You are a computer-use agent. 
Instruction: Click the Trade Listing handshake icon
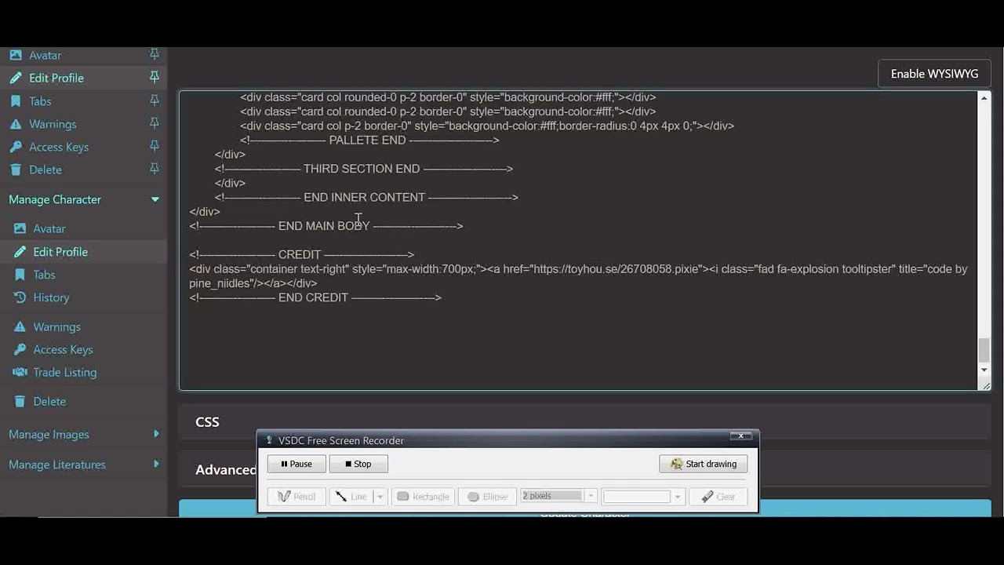pos(20,372)
